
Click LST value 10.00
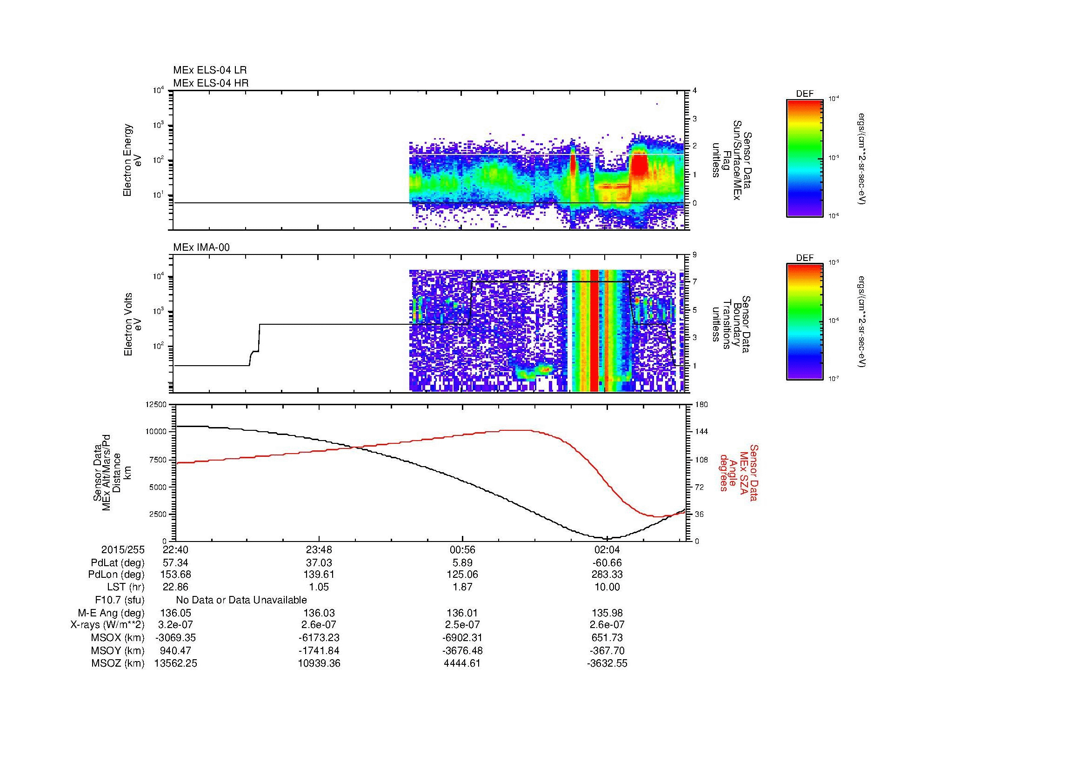click(x=607, y=587)
